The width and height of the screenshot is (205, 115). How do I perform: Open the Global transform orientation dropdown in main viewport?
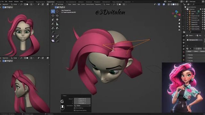point(108,4)
